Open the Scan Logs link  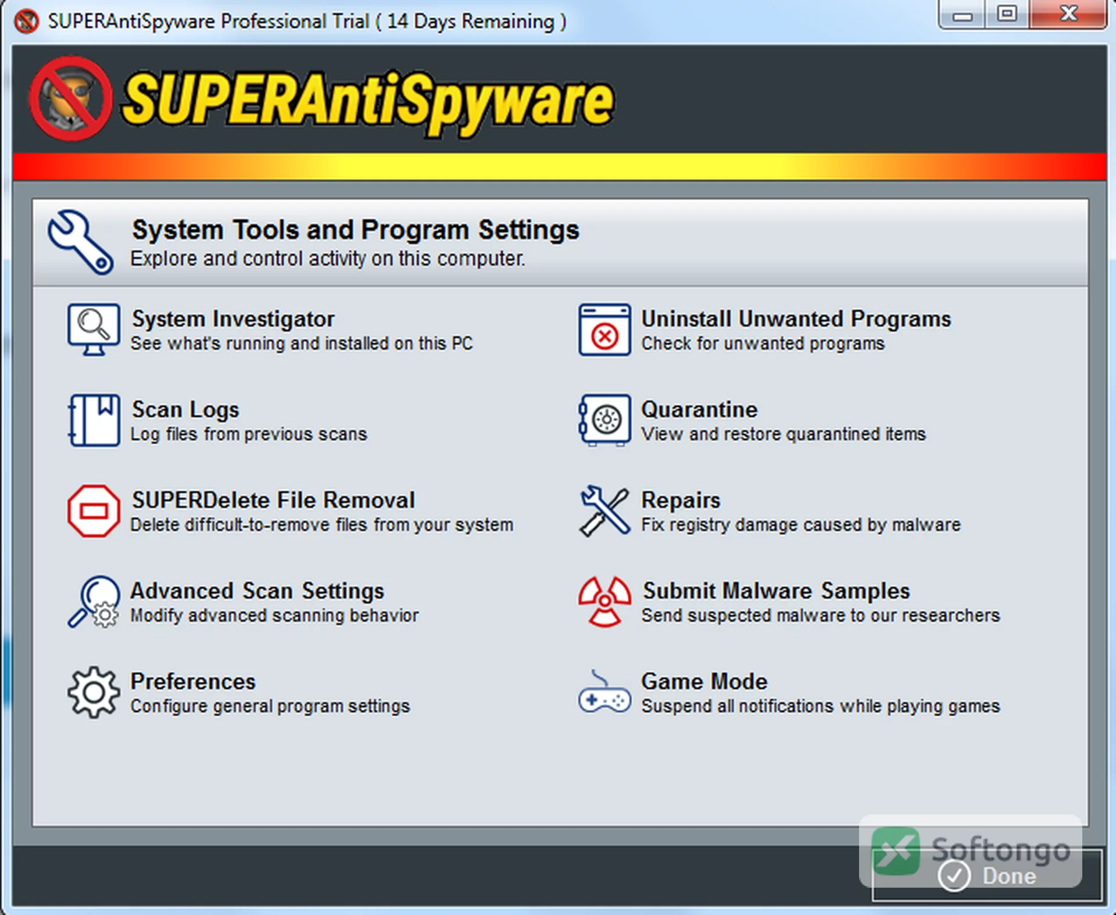(185, 410)
